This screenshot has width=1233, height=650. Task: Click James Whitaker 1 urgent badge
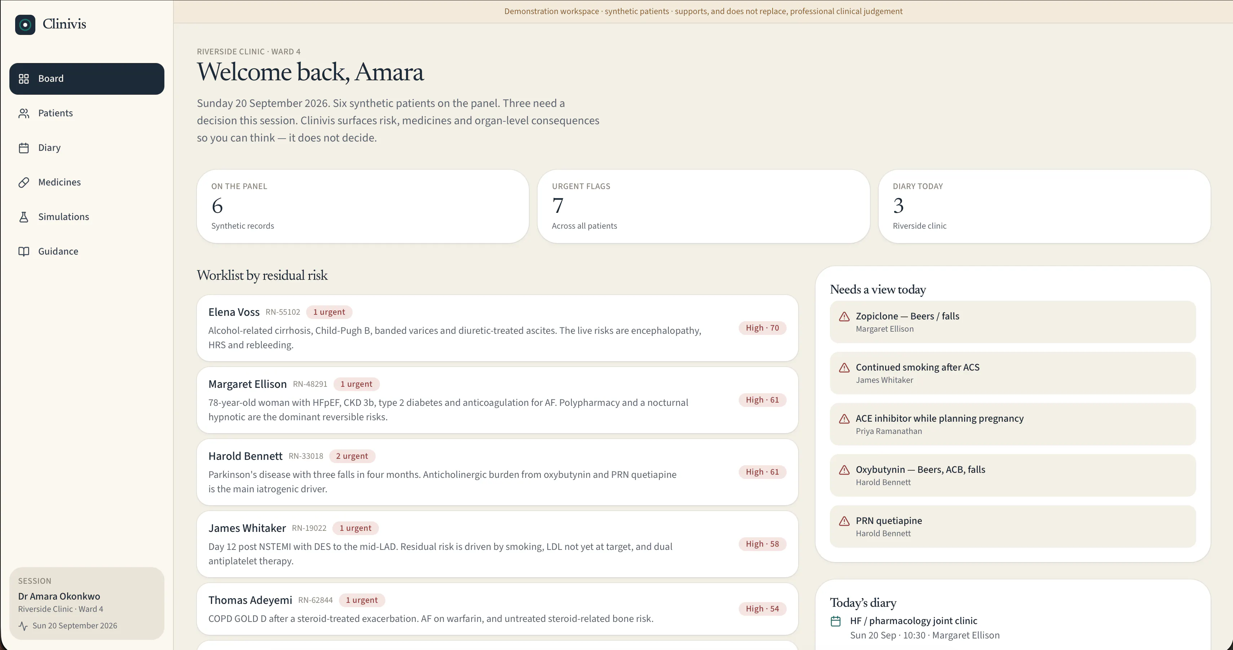point(355,528)
